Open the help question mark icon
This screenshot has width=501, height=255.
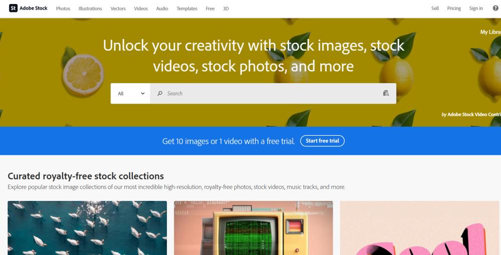point(495,9)
